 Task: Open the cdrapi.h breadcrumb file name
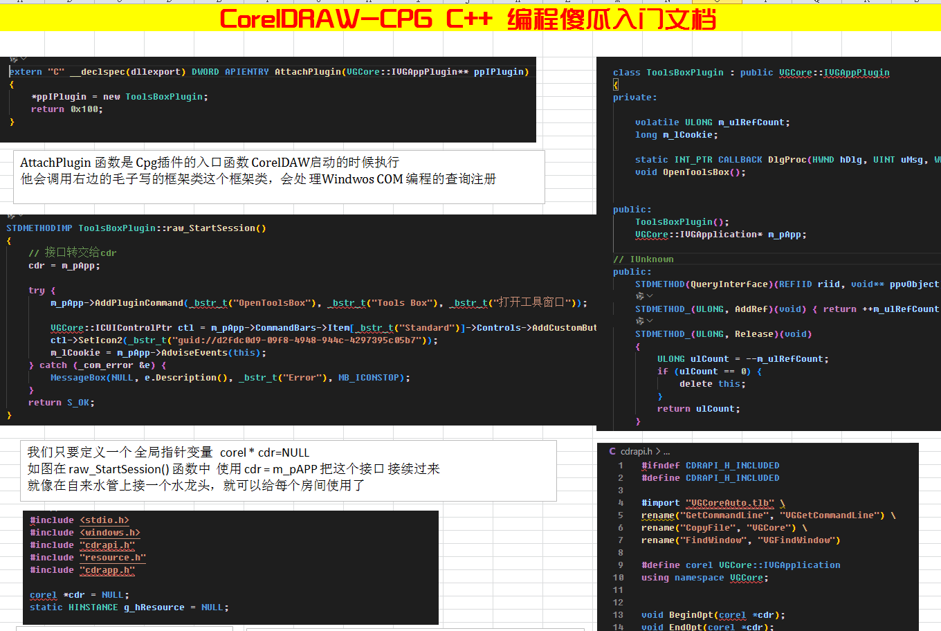point(636,451)
